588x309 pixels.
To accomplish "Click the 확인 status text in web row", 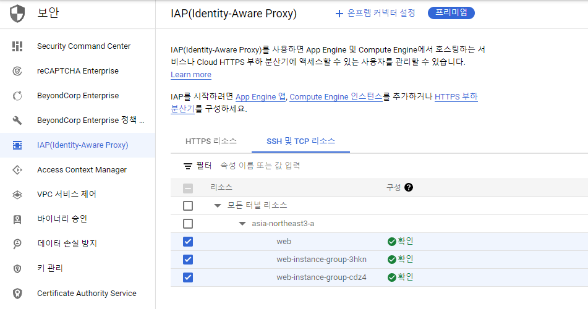I will pyautogui.click(x=406, y=241).
